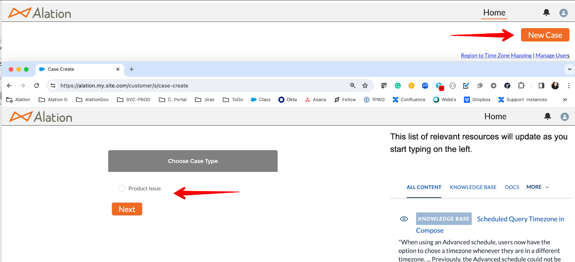Switch to the ALL CONTENT tab
575x262 pixels.
click(424, 187)
